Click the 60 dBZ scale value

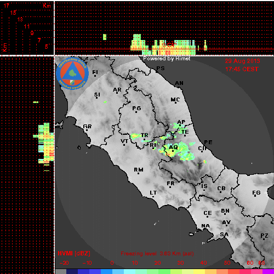250,263
